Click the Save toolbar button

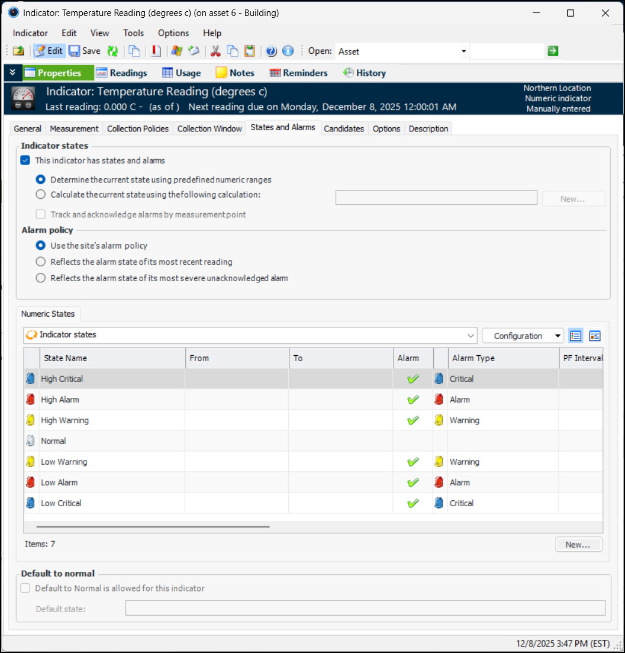tap(85, 51)
